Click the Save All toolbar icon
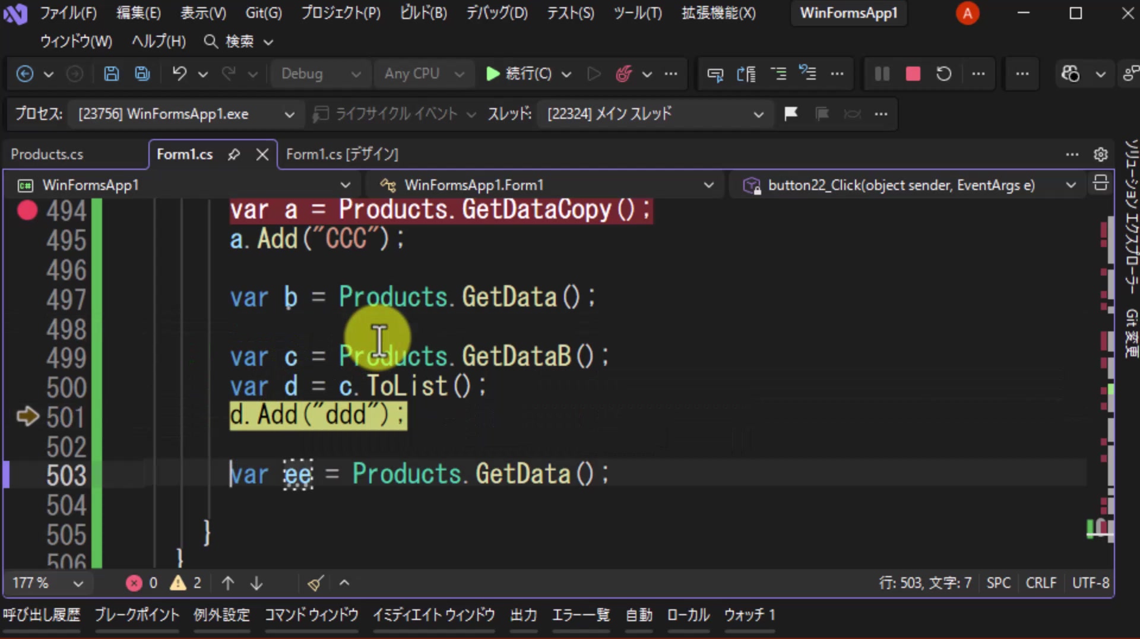Image resolution: width=1140 pixels, height=639 pixels. pyautogui.click(x=142, y=74)
